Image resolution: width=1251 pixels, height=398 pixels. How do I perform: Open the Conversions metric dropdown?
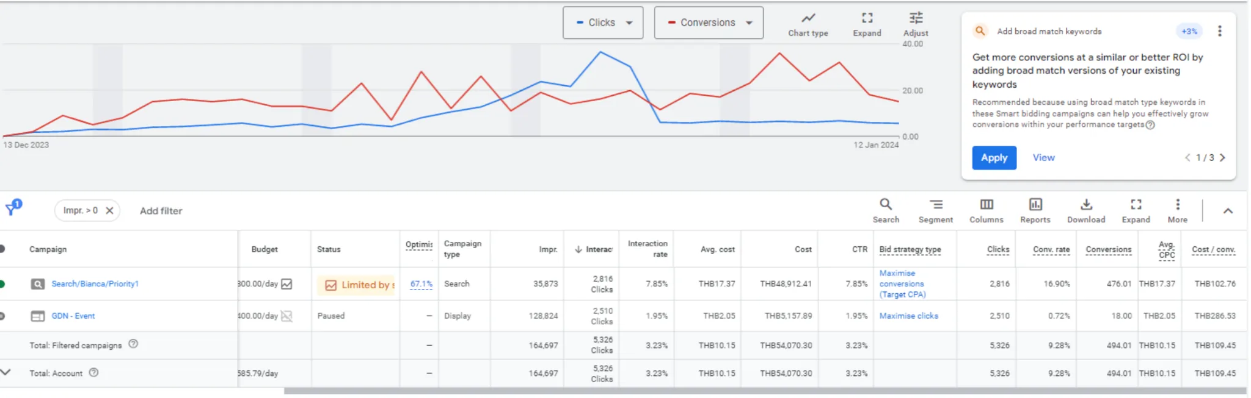(x=709, y=23)
